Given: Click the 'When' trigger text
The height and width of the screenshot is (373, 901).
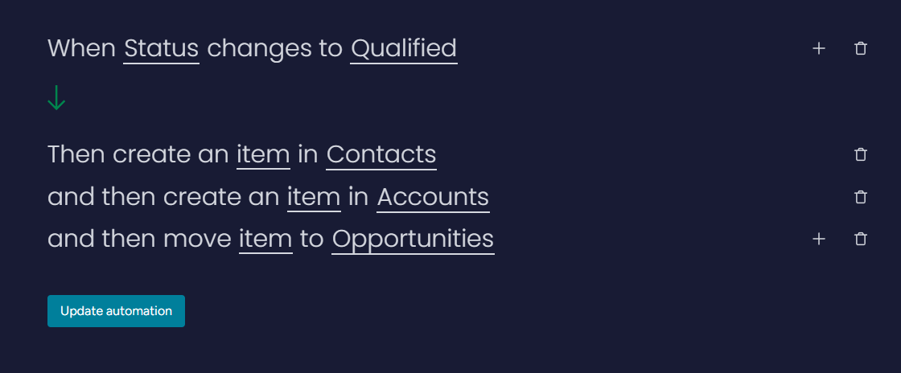Looking at the screenshot, I should click(x=81, y=48).
